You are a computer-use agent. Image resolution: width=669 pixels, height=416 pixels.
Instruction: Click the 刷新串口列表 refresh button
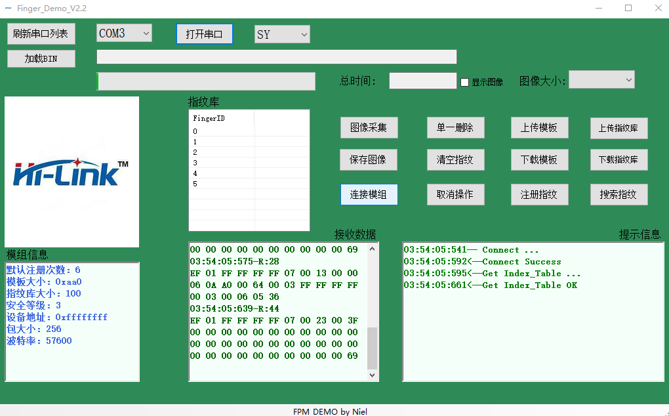coord(41,33)
